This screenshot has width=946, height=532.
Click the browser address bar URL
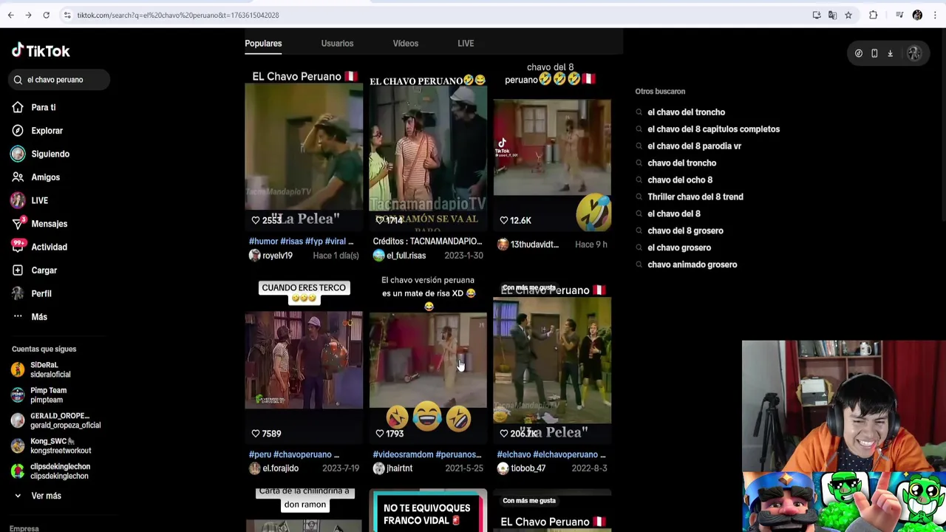(177, 15)
